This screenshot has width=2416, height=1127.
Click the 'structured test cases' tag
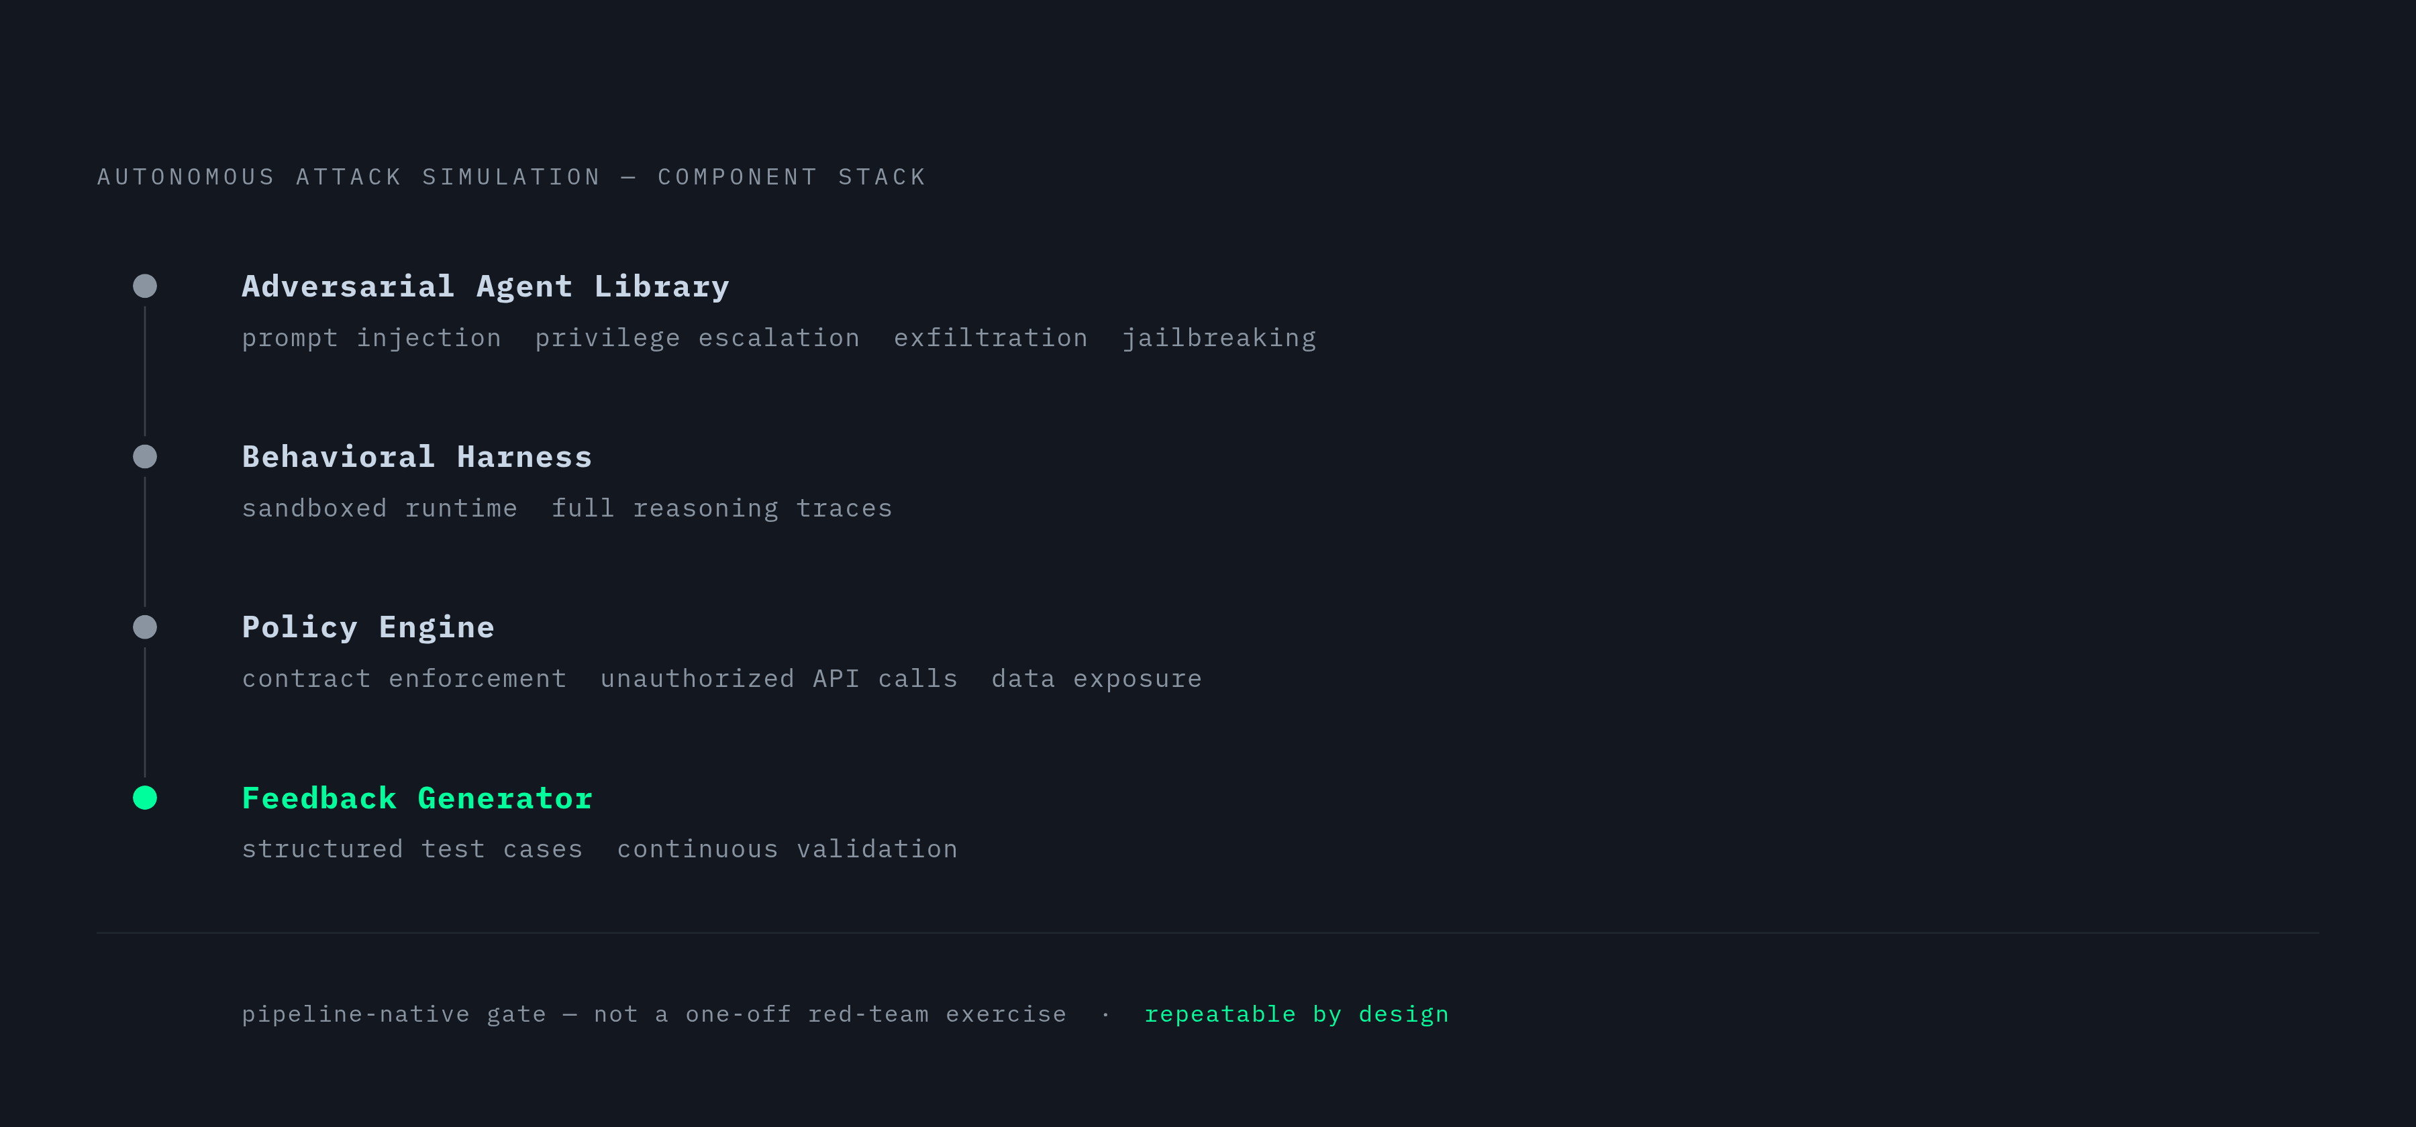(413, 849)
